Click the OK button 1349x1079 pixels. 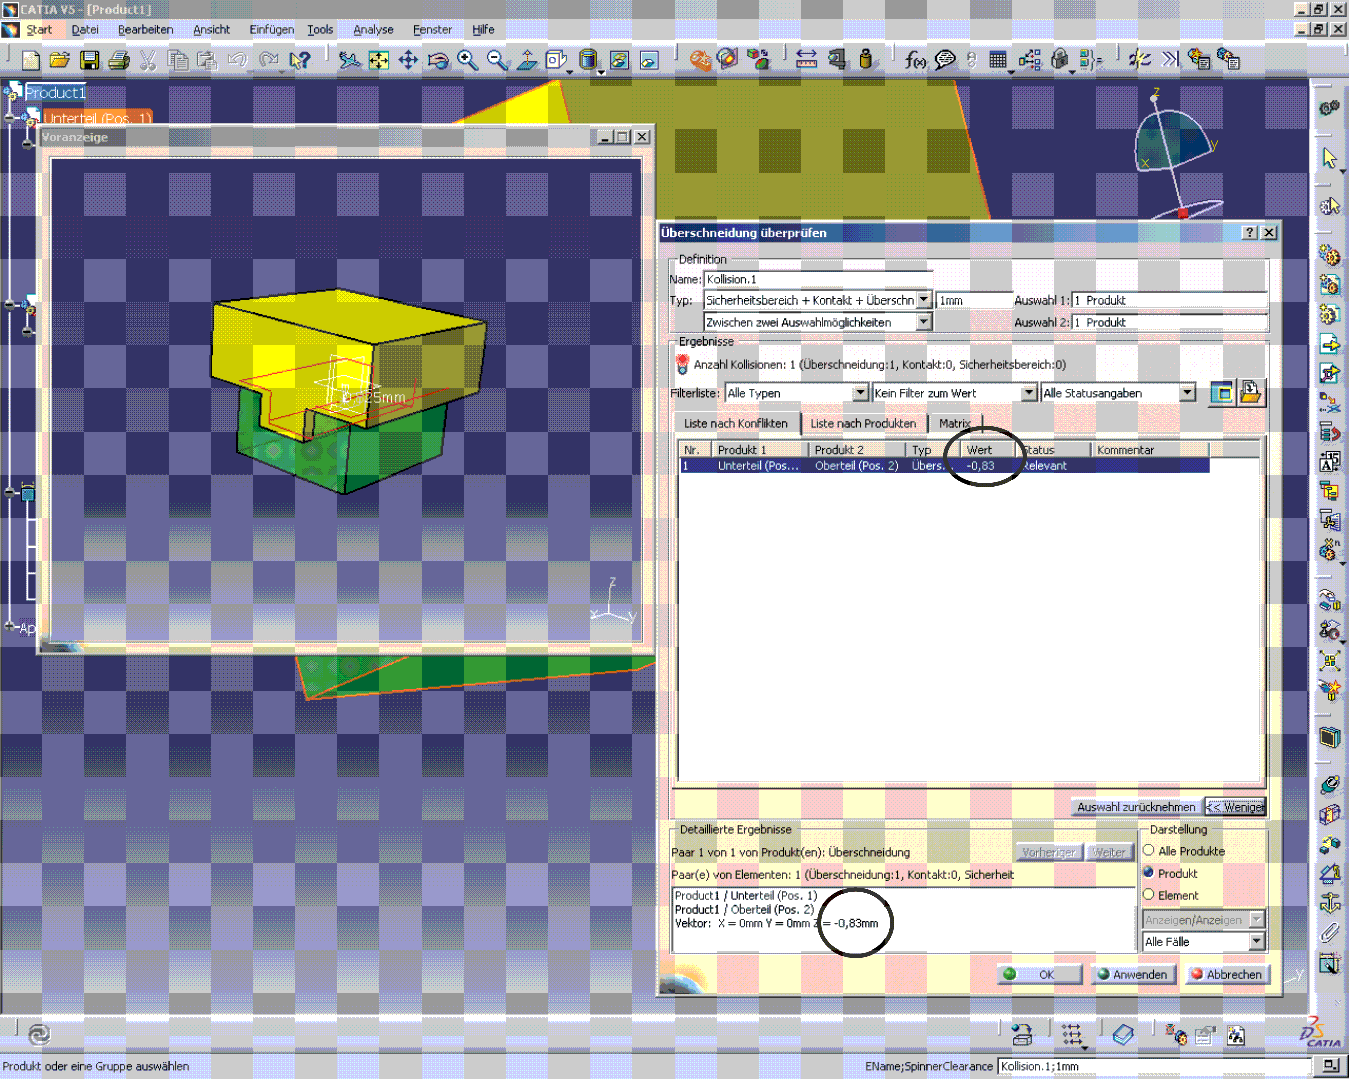click(1040, 975)
